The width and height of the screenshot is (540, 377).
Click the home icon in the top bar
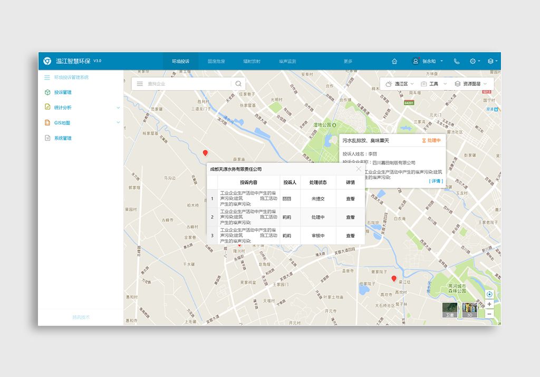tap(394, 61)
